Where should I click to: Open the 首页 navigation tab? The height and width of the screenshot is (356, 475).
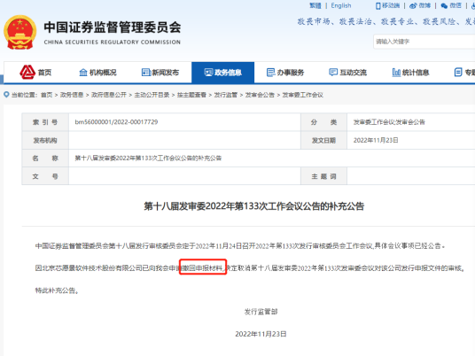click(35, 73)
